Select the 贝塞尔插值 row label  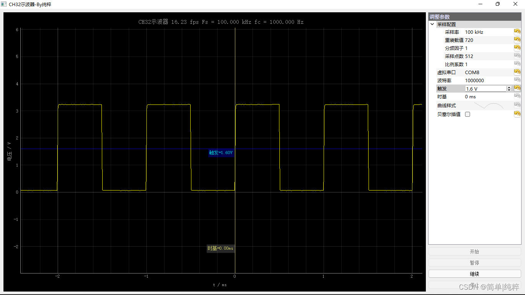tap(449, 114)
